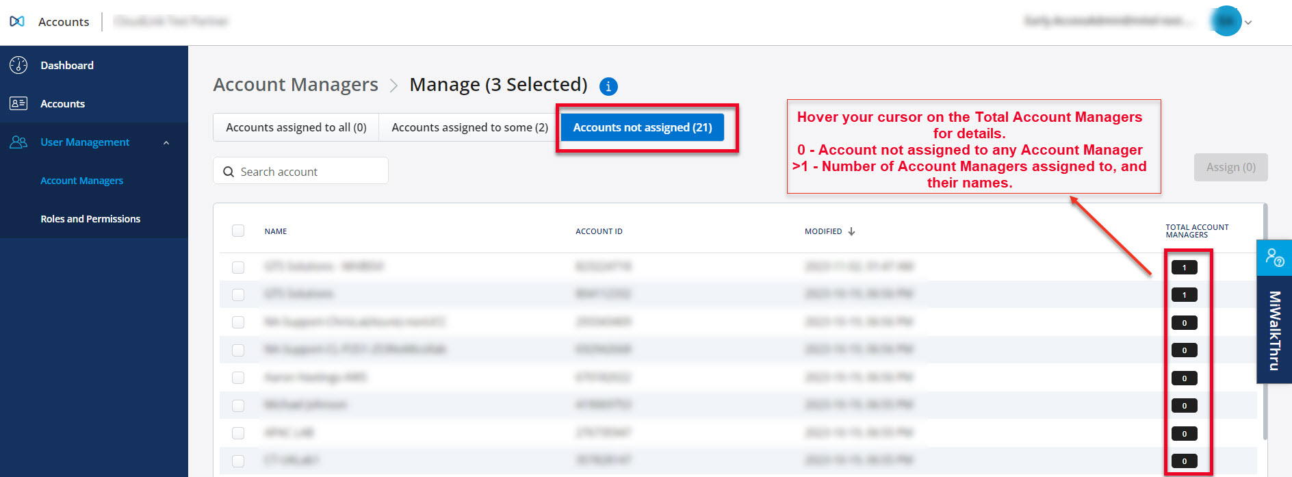Screen dimensions: 1292x477
Task: Collapse the User Management section
Action: coord(166,142)
